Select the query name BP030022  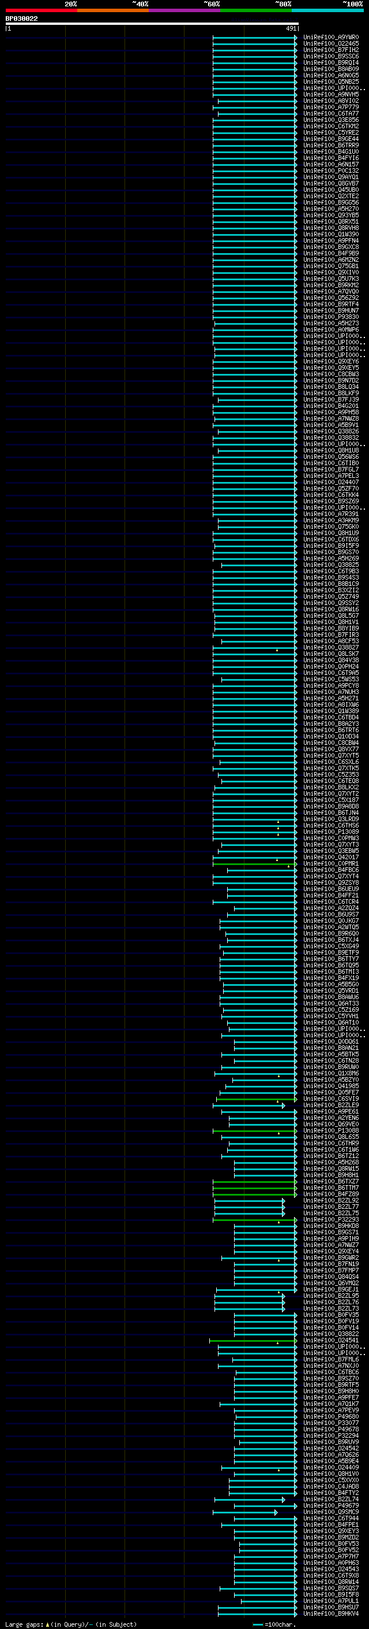pos(21,18)
